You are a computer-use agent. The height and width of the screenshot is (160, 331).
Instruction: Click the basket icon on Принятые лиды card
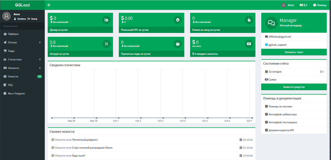[178, 44]
